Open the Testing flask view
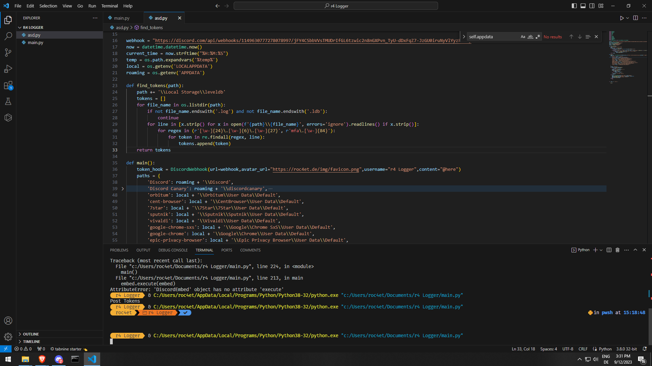This screenshot has height=366, width=652. (x=8, y=101)
